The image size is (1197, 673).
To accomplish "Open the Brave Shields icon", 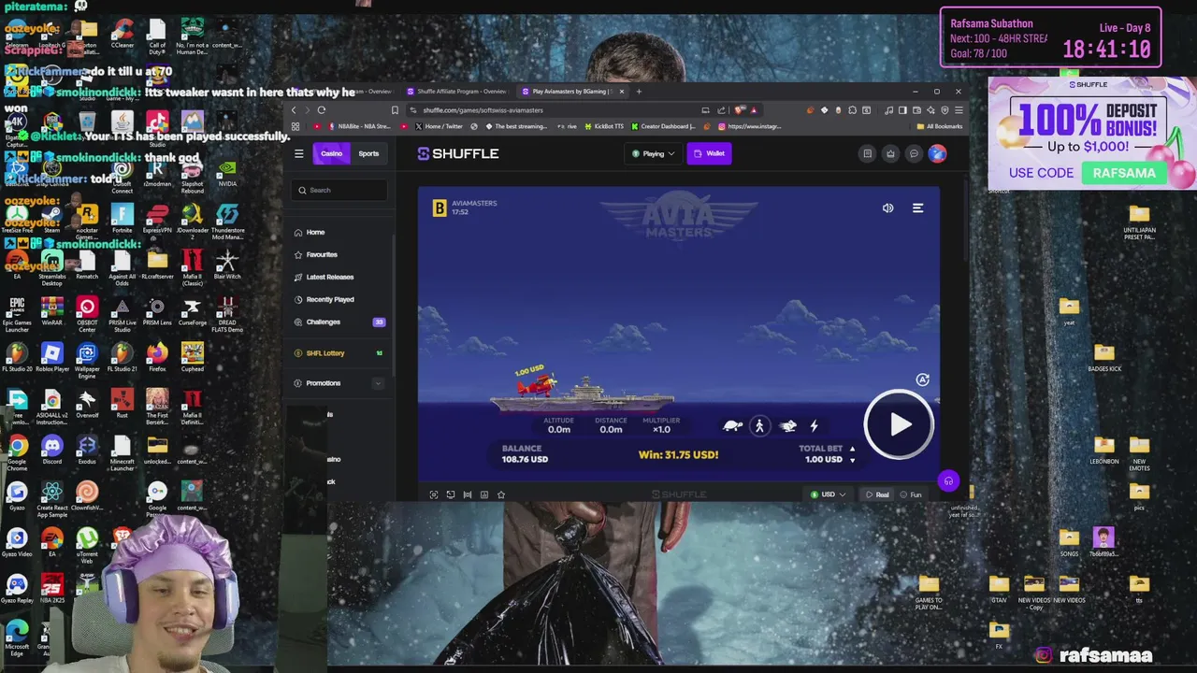I will pyautogui.click(x=739, y=110).
